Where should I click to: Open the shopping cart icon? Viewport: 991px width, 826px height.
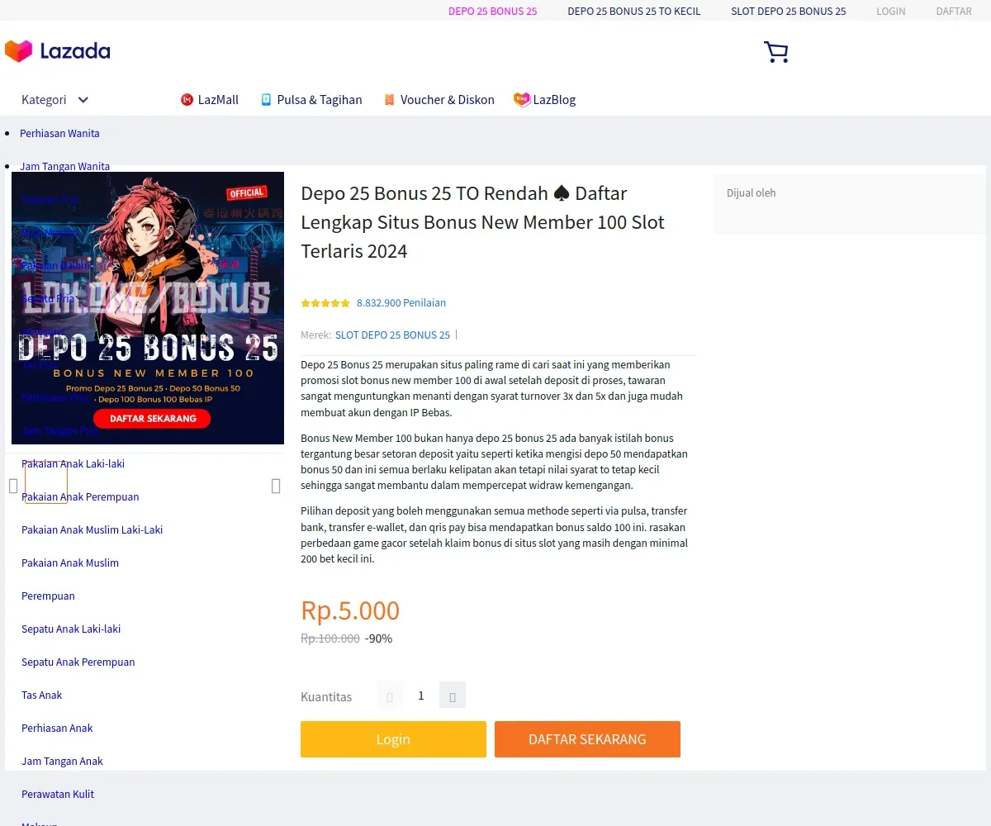[x=775, y=52]
